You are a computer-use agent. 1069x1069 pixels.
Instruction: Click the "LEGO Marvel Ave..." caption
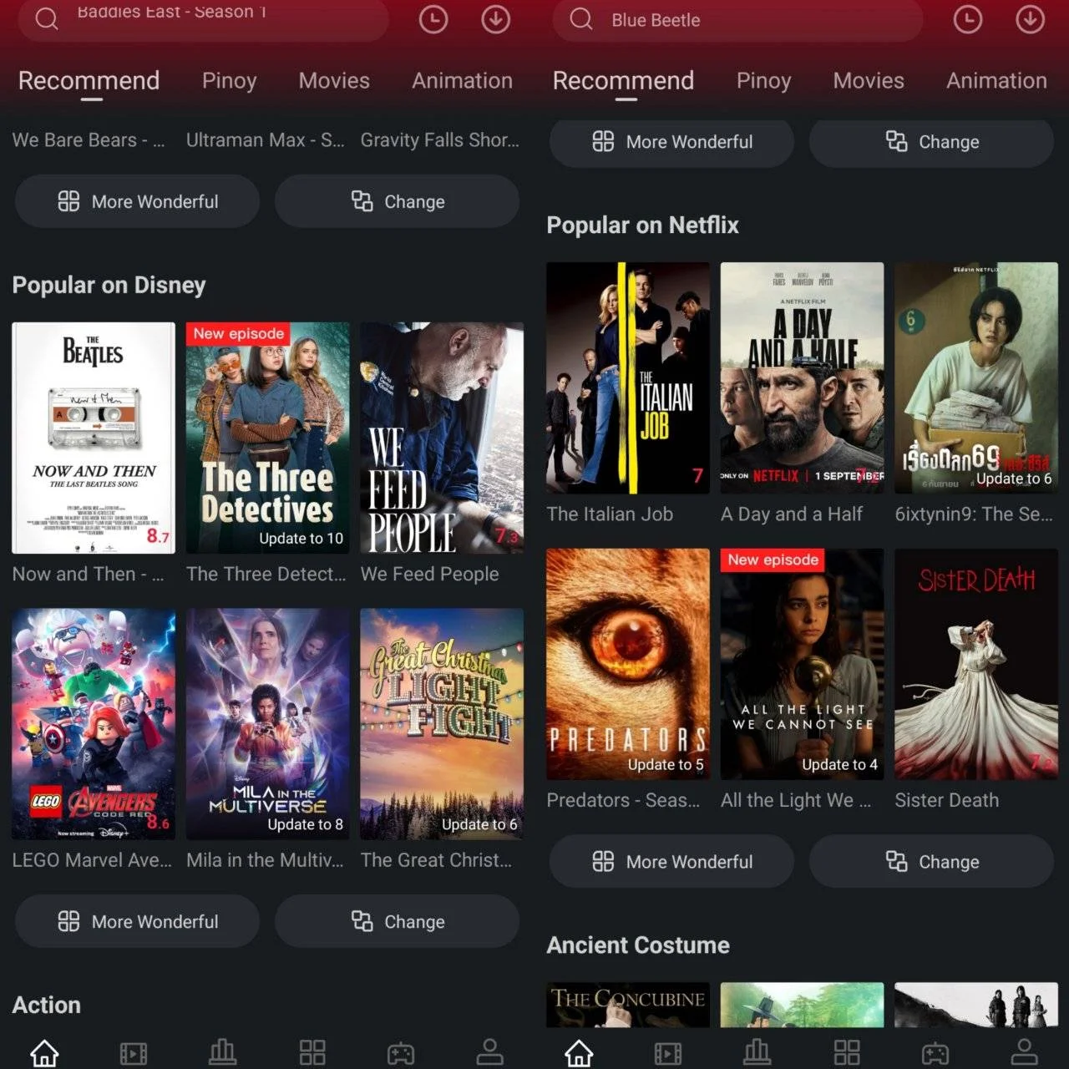point(92,860)
